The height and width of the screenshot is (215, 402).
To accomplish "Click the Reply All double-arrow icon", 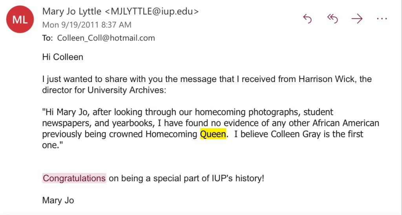I will tap(332, 19).
